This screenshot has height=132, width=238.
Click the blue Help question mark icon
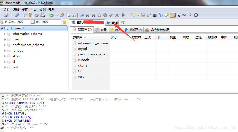(x=82, y=15)
